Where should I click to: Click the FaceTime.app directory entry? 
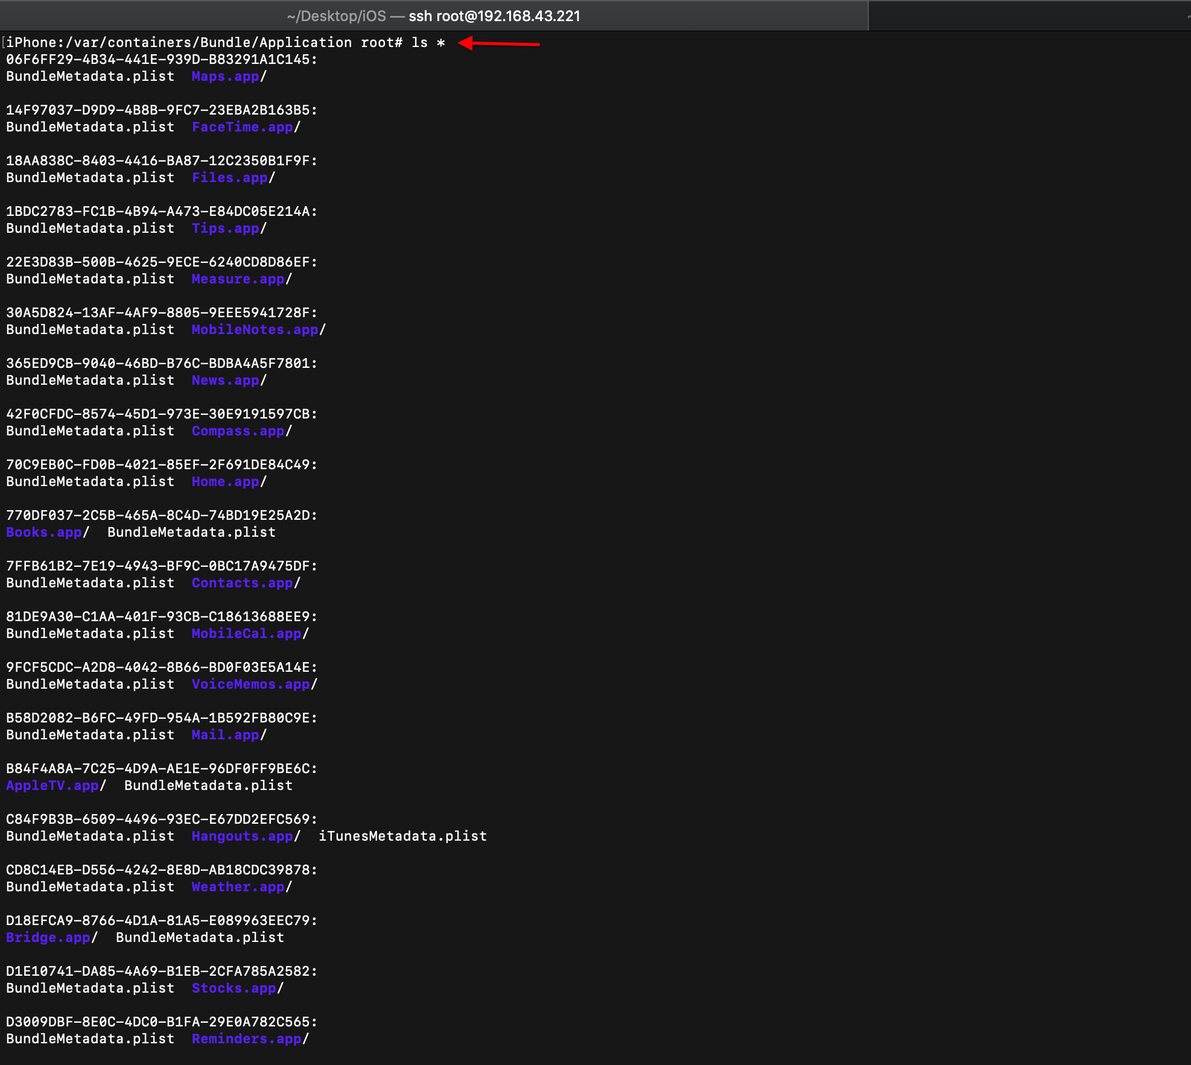click(x=242, y=127)
